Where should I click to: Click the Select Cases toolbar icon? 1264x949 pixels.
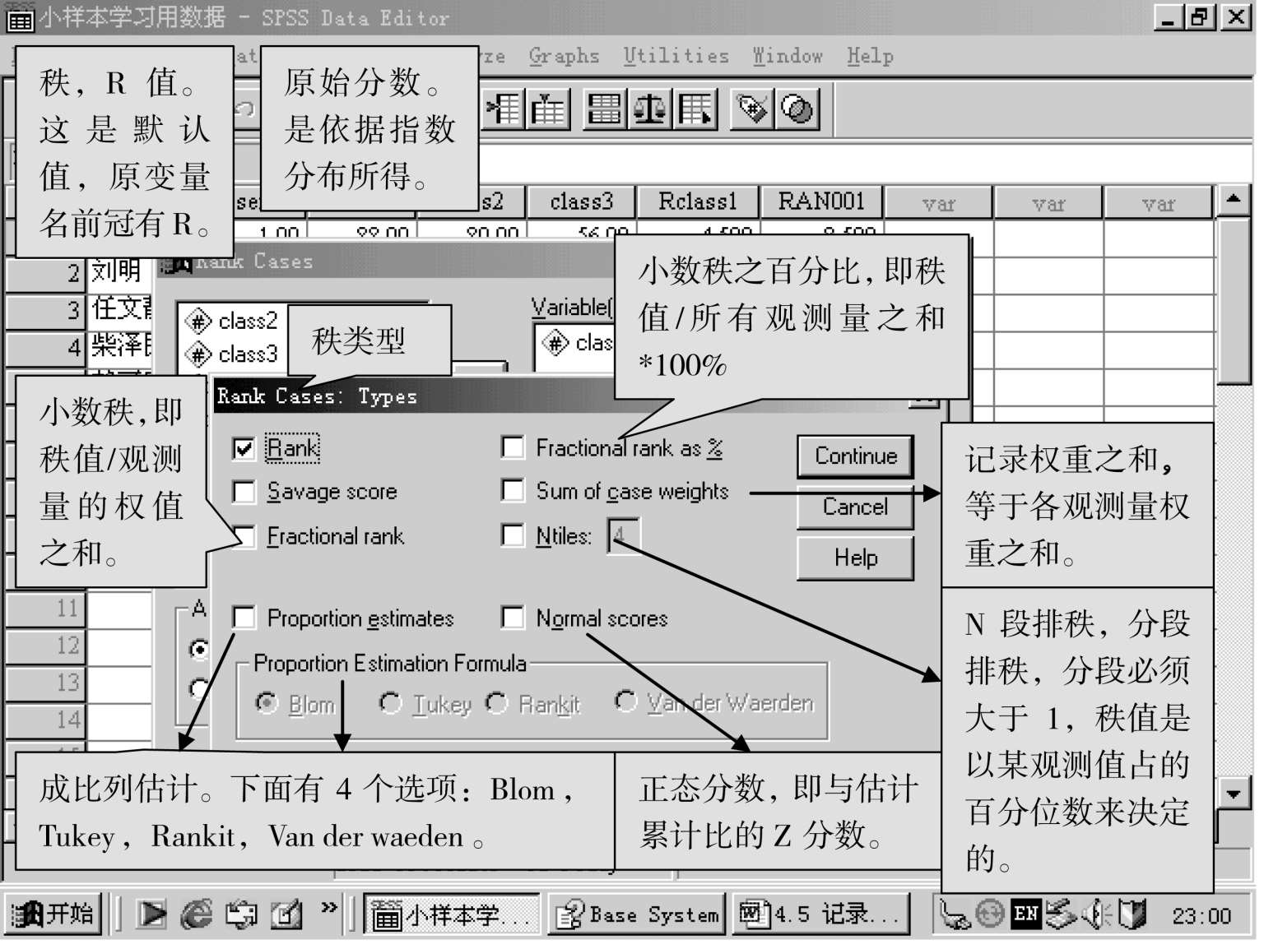point(696,109)
